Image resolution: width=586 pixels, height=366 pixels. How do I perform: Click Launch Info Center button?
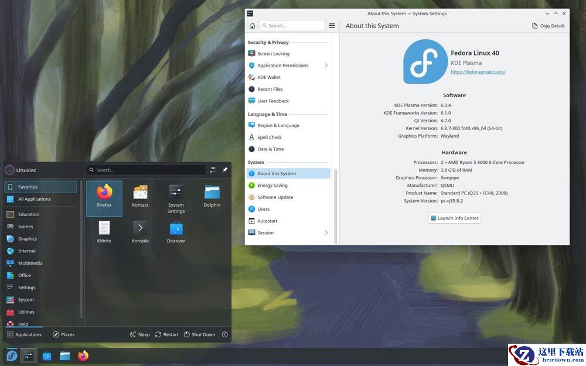[455, 218]
